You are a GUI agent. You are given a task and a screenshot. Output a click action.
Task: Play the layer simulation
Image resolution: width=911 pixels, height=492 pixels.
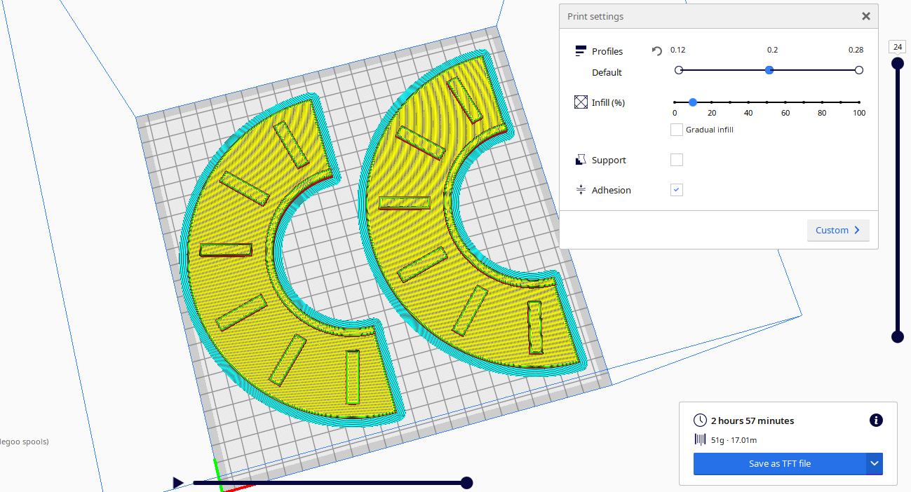coord(178,482)
